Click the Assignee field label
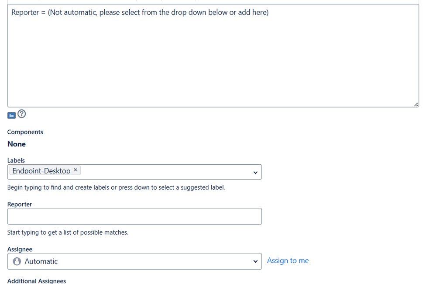 (20, 249)
